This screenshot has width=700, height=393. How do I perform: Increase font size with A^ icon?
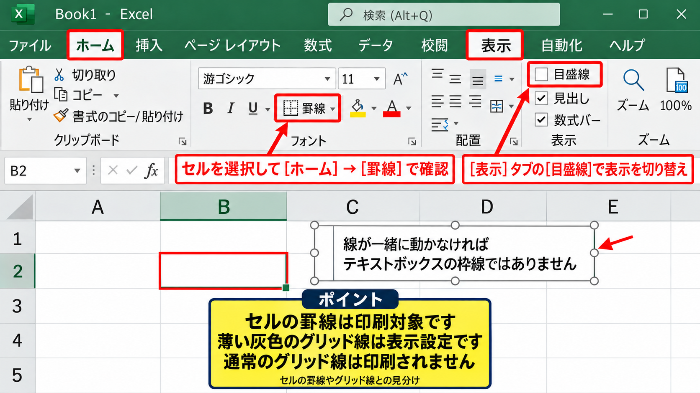(x=400, y=79)
